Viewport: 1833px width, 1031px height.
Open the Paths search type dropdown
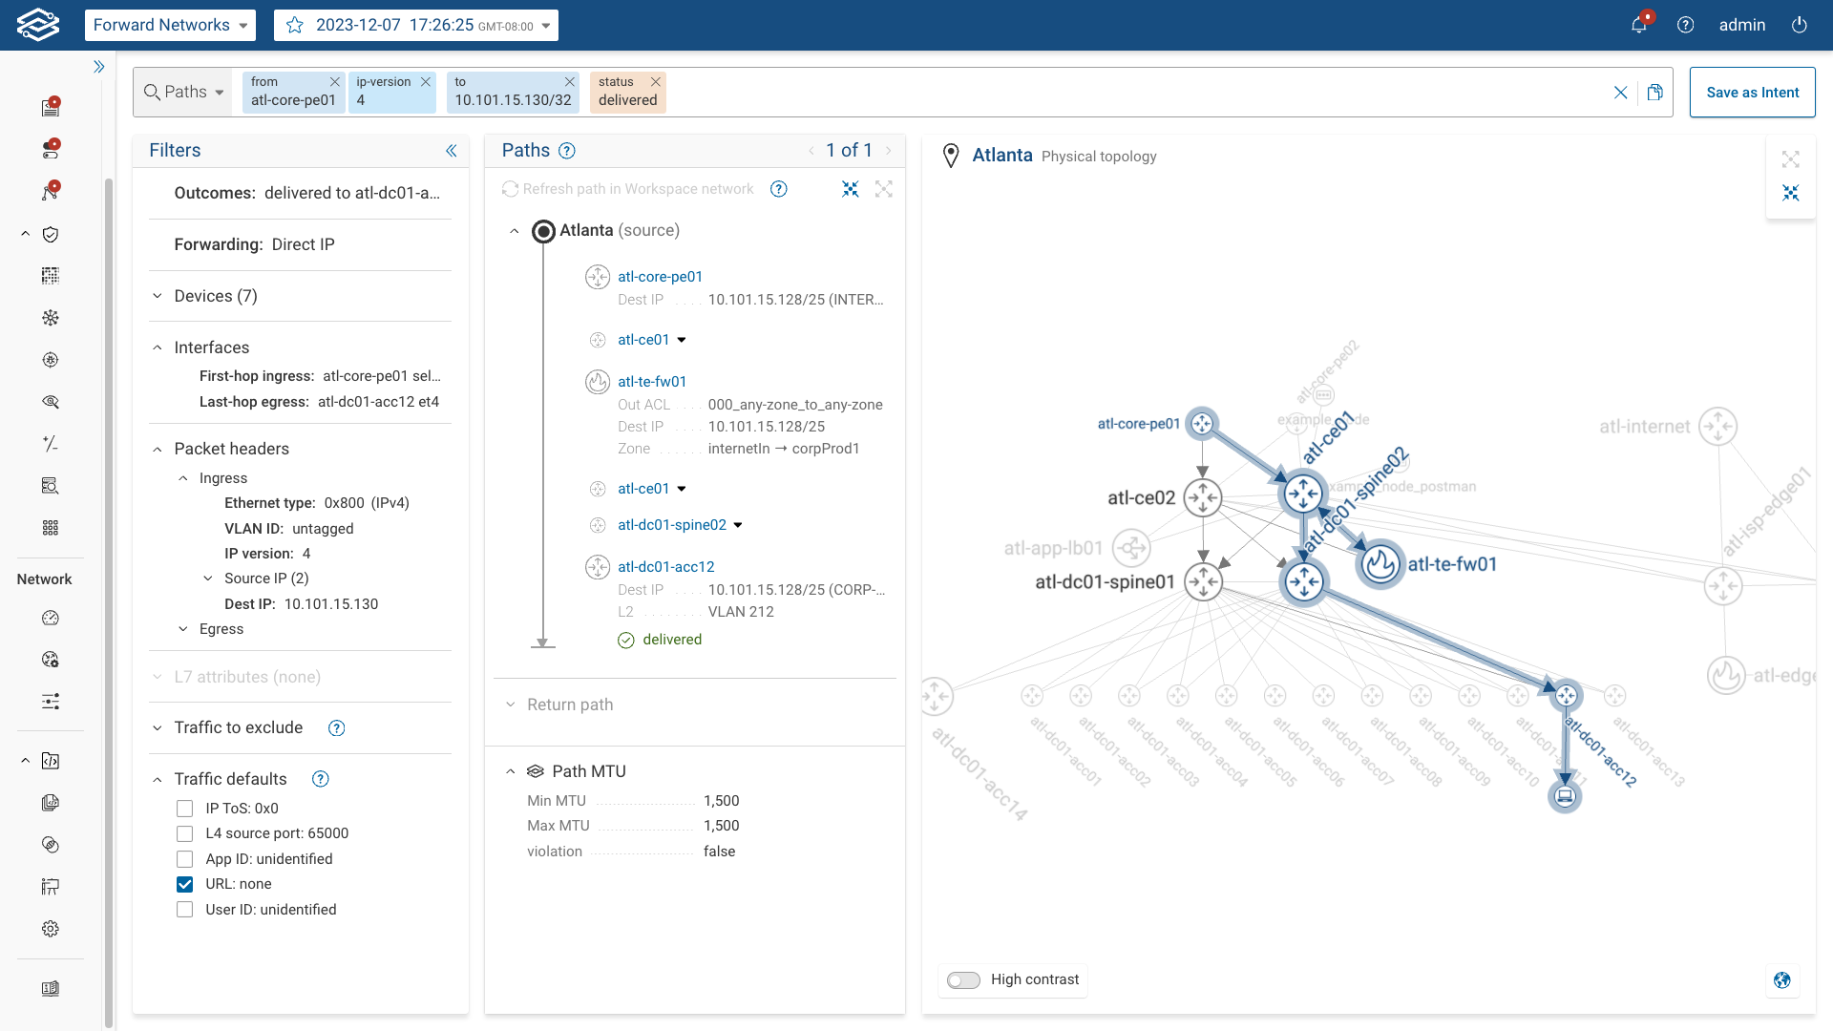184,92
